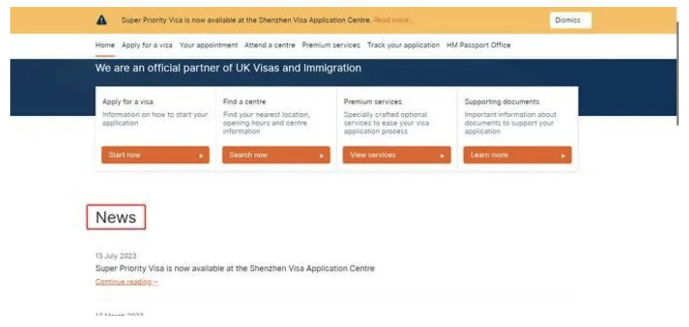Click the Learn more button
The width and height of the screenshot is (689, 327).
[x=517, y=155]
